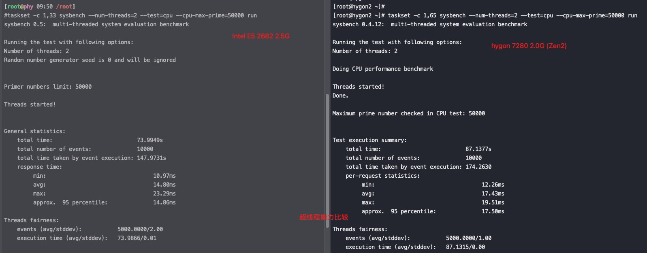Click the Doing CPU performance benchmark line
The image size is (647, 253).
coord(383,69)
